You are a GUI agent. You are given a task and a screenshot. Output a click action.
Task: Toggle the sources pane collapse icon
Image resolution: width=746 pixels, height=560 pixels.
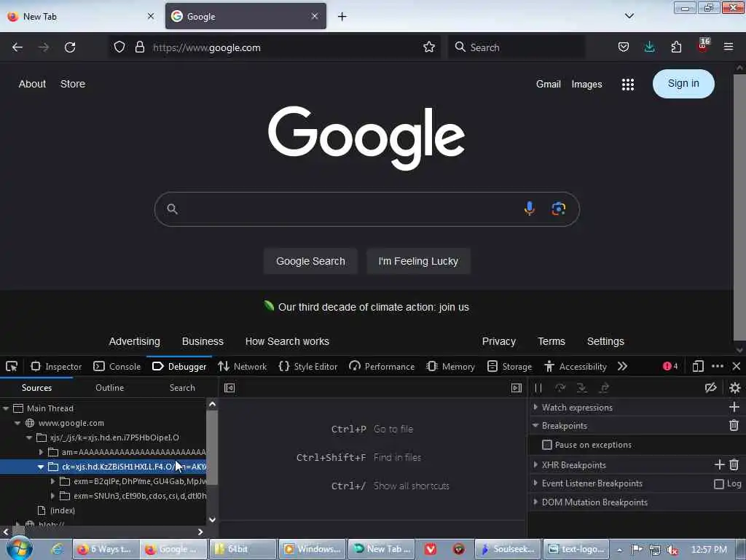coord(229,388)
